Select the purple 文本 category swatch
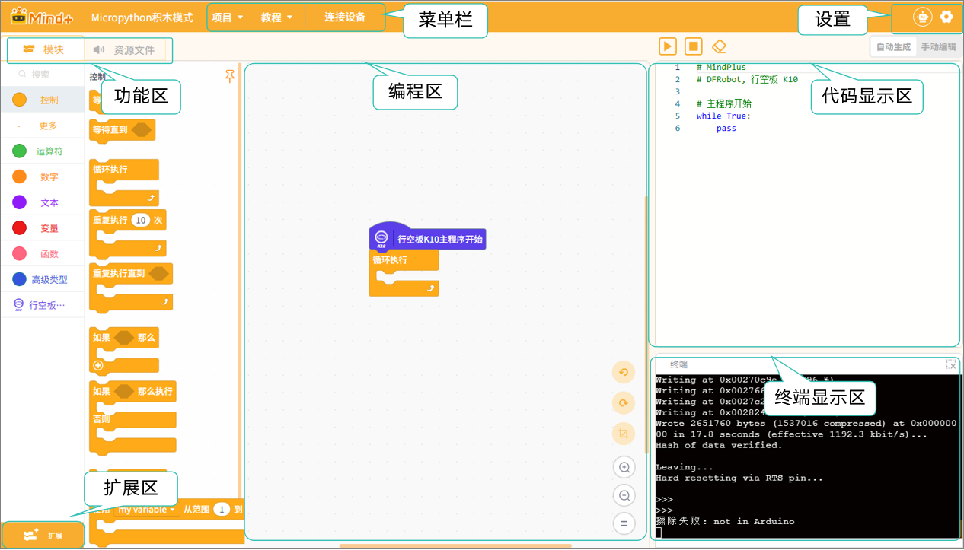This screenshot has width=964, height=550. click(x=20, y=202)
